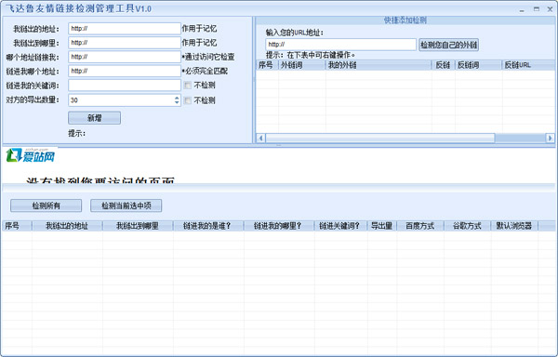Image resolution: width=558 pixels, height=357 pixels.
Task: Click the 链进我的关键词 input field
Action: (x=125, y=86)
